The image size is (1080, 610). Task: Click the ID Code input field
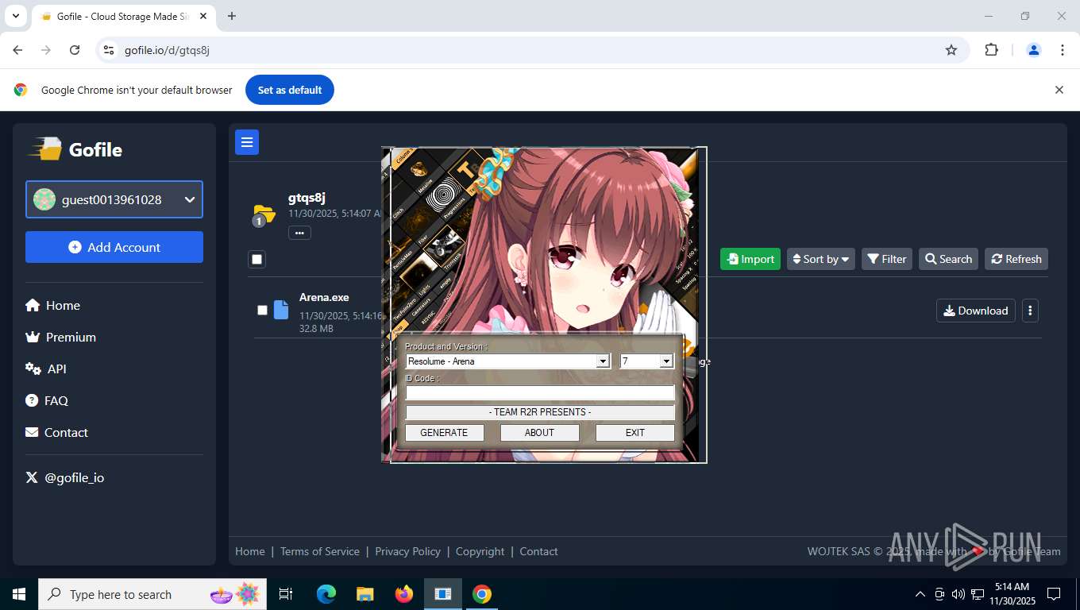pyautogui.click(x=540, y=392)
